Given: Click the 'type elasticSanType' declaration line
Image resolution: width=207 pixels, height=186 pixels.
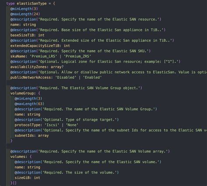Looking at the screenshot, I should (x=31, y=3).
